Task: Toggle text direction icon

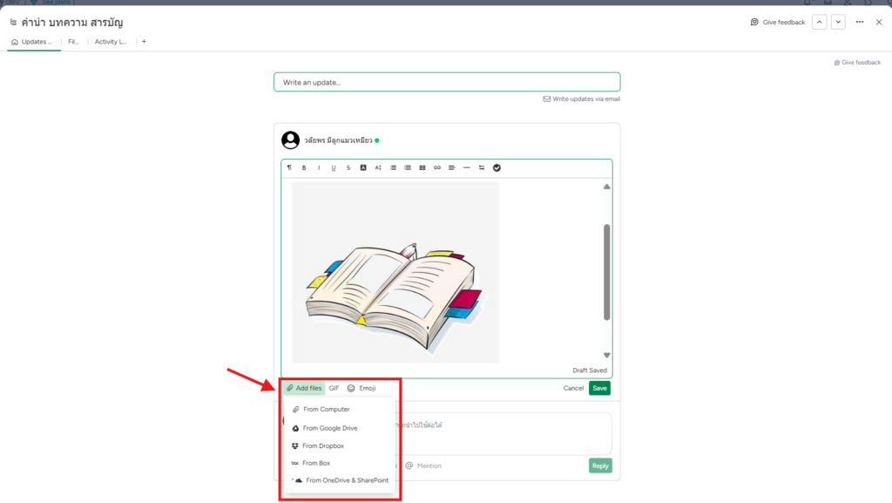Action: [x=481, y=168]
